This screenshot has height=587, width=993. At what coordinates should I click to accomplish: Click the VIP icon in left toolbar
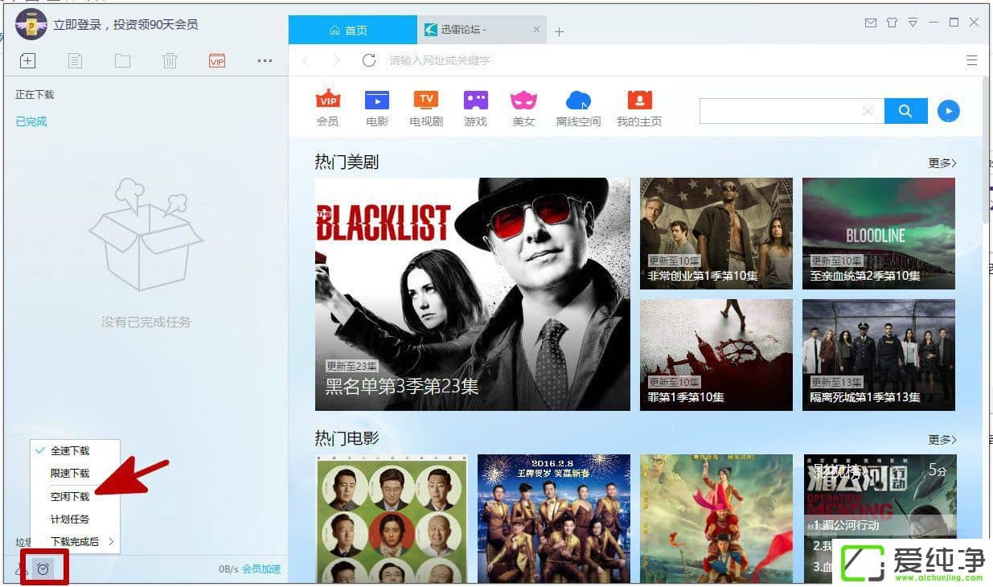click(x=216, y=60)
